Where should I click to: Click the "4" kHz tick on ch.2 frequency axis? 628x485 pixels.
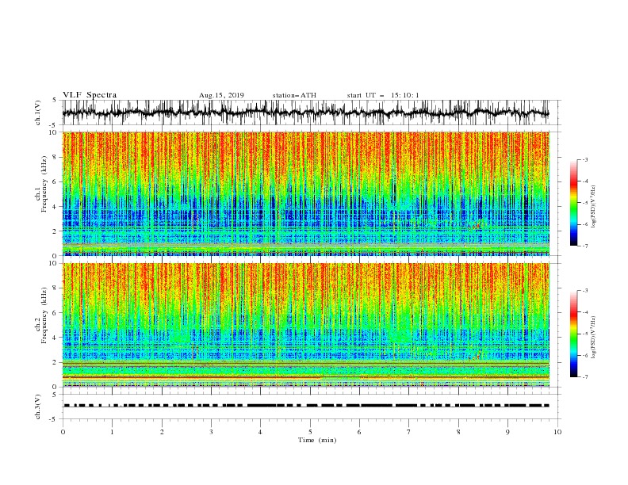[x=56, y=338]
